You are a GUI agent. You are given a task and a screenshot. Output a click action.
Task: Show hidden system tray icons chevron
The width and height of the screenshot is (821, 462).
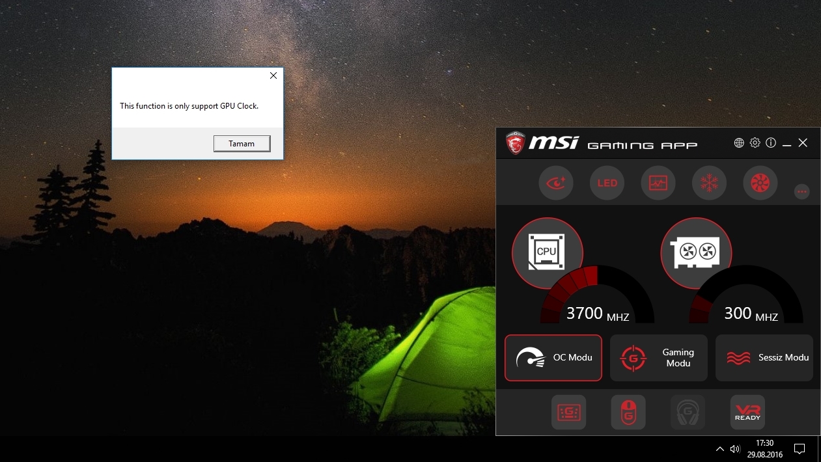[x=719, y=449]
